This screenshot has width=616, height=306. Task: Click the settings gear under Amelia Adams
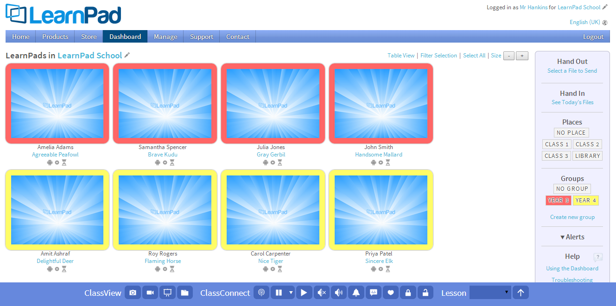click(57, 162)
